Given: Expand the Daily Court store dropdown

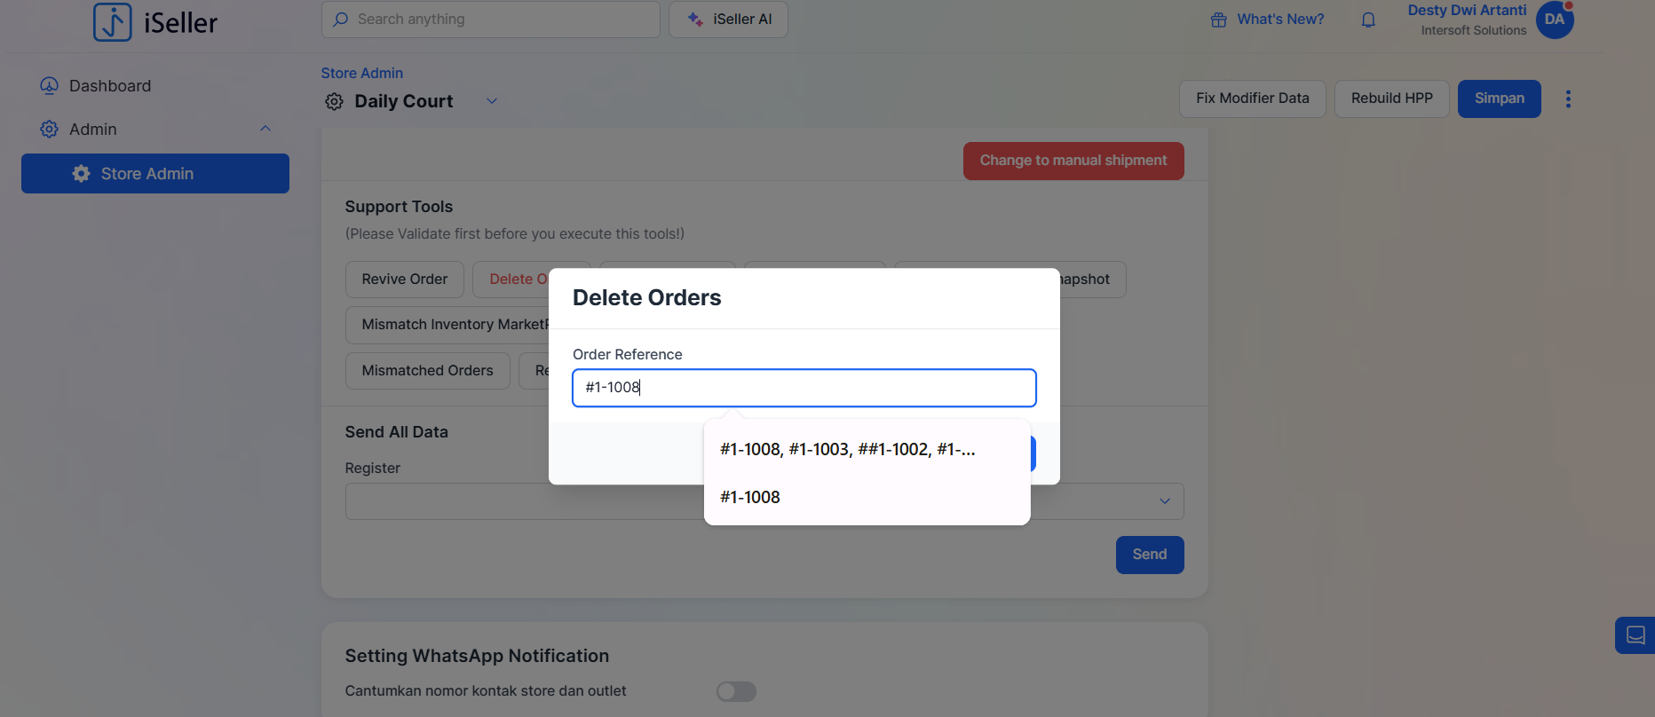Looking at the screenshot, I should (492, 101).
